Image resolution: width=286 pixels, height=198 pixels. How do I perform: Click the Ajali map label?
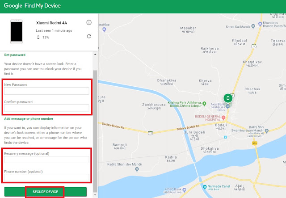click(x=240, y=187)
